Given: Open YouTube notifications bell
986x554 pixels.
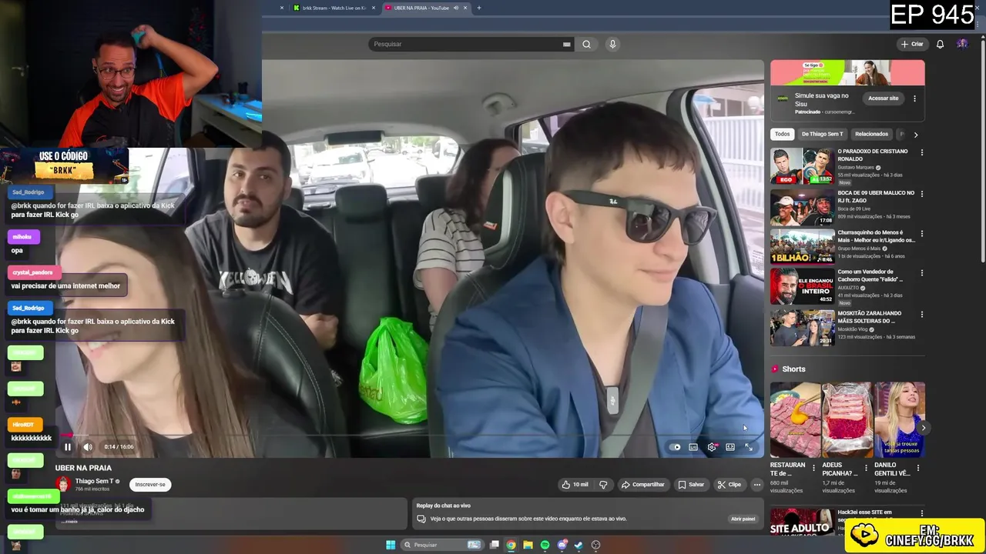Looking at the screenshot, I should tap(940, 44).
